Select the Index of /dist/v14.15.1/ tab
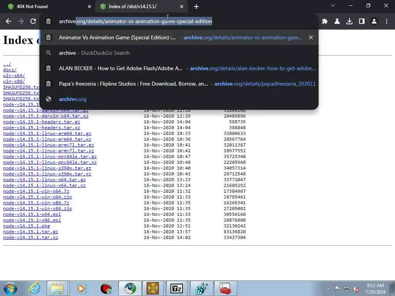Viewport: 395px width, 296px height. (x=141, y=7)
